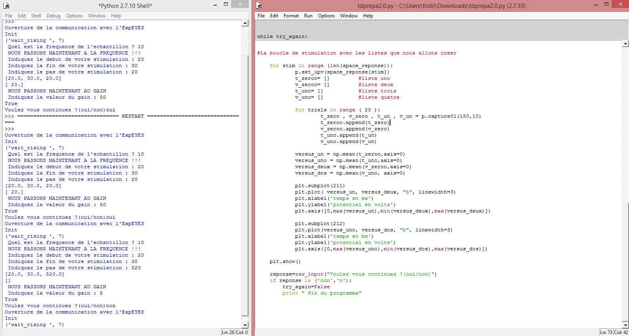
Task: Open Debug menu in Python Shell
Action: pos(53,16)
